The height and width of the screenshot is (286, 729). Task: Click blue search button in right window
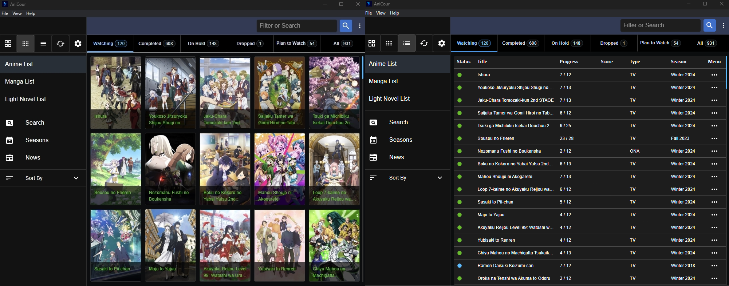pos(709,25)
